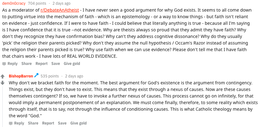Report BishopBarron's comment
This screenshot has height=127, width=260.
click(x=48, y=123)
